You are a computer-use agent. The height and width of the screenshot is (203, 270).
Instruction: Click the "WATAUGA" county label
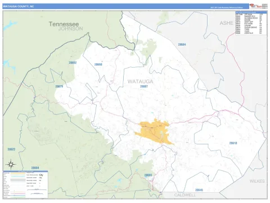[140, 81]
